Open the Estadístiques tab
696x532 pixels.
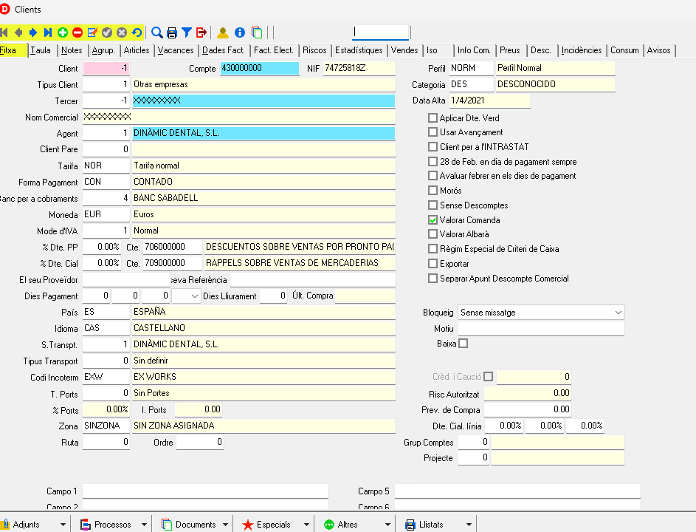tap(359, 50)
